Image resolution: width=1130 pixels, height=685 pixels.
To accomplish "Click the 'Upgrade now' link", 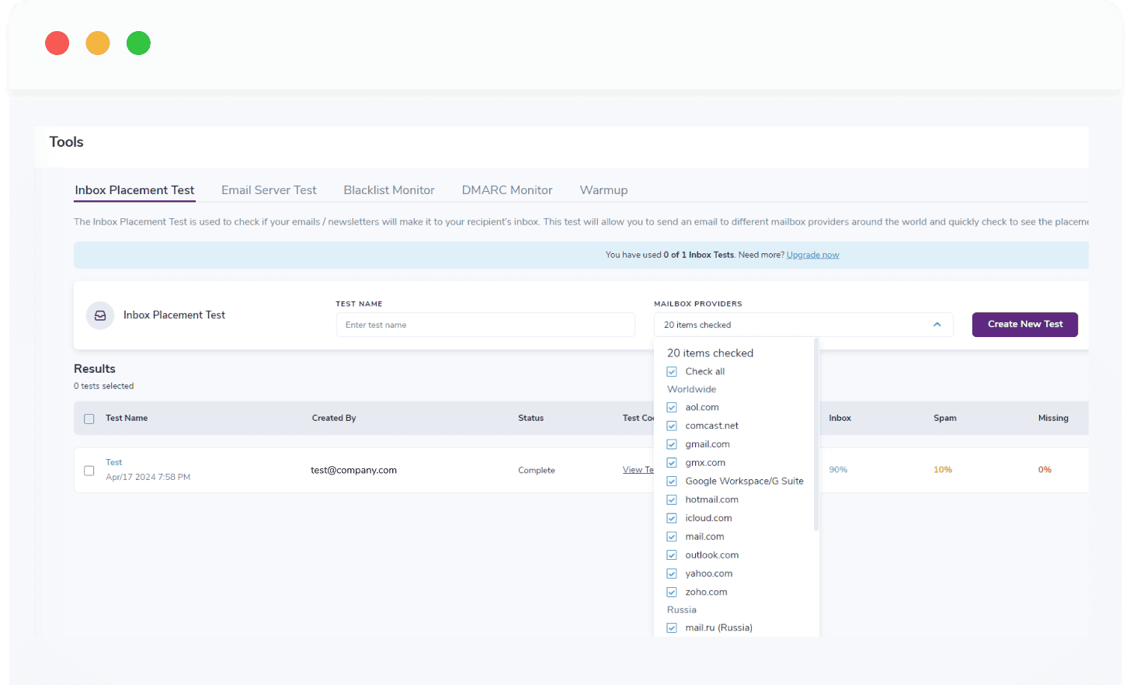I will [812, 254].
